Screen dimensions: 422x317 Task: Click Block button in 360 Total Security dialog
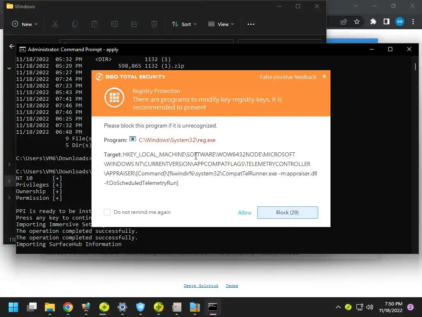click(x=287, y=213)
